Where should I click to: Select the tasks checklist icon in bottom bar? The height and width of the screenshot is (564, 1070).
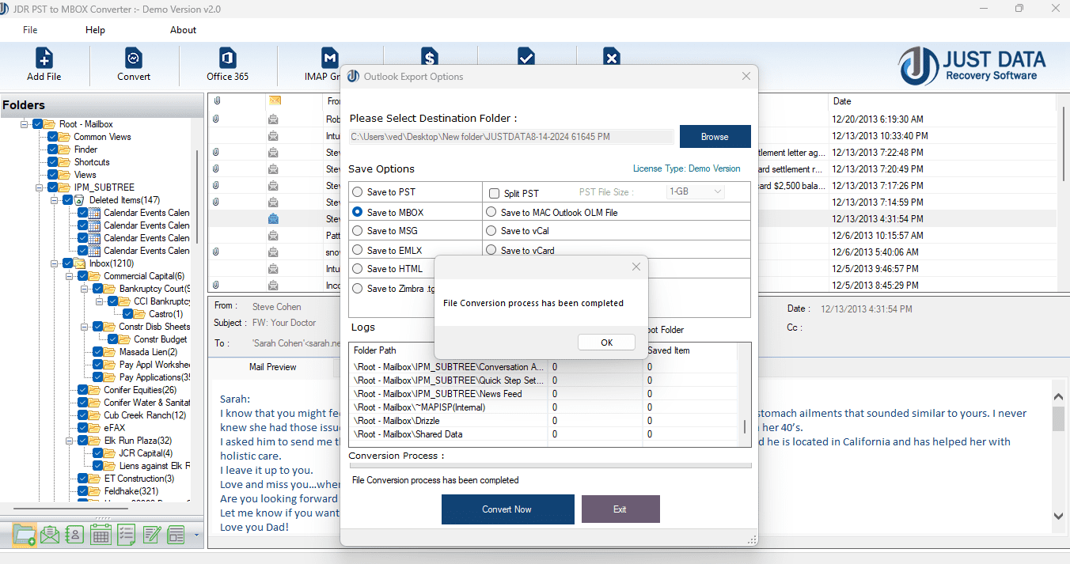point(126,535)
